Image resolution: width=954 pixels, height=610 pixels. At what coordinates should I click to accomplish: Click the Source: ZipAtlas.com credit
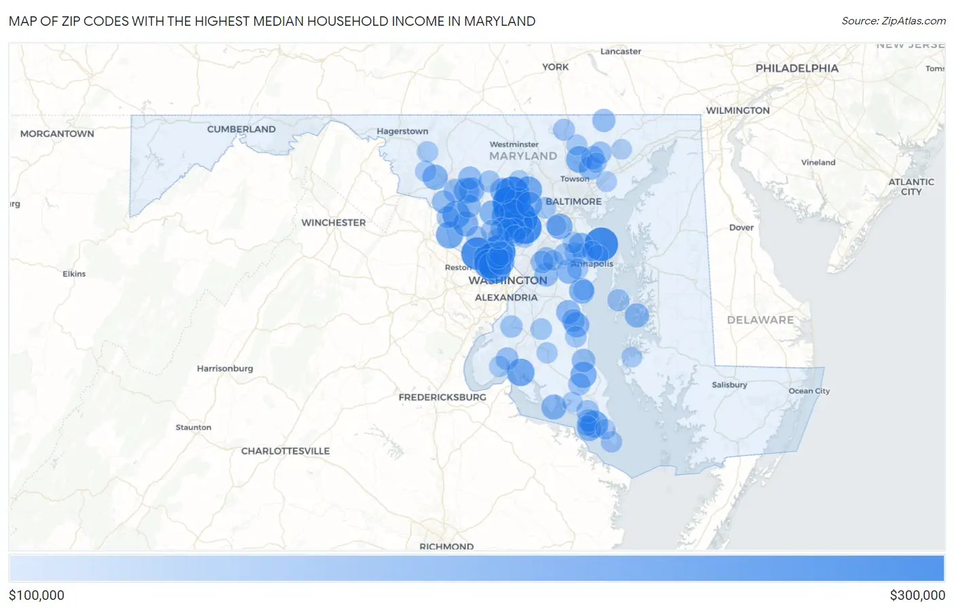pos(894,21)
